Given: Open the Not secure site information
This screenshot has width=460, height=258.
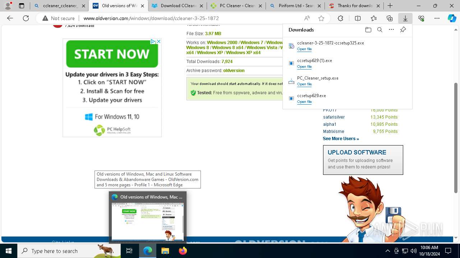Looking at the screenshot, I should (59, 18).
